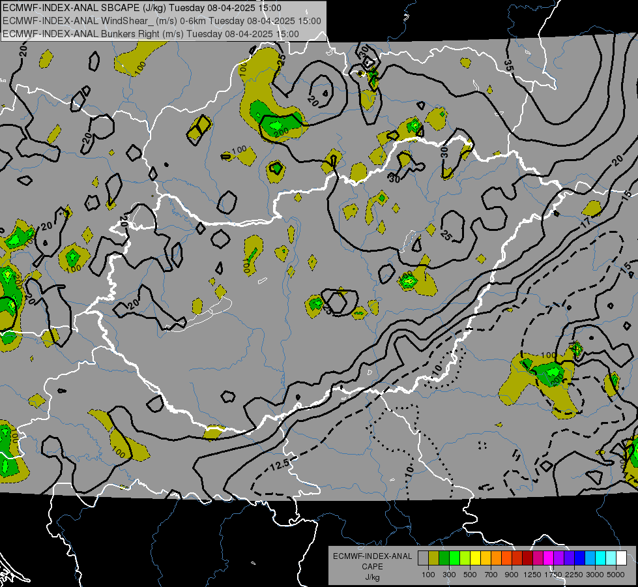Select the dark green legend swatch
The height and width of the screenshot is (587, 638).
[444, 558]
